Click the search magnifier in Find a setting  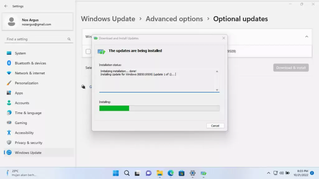69,39
